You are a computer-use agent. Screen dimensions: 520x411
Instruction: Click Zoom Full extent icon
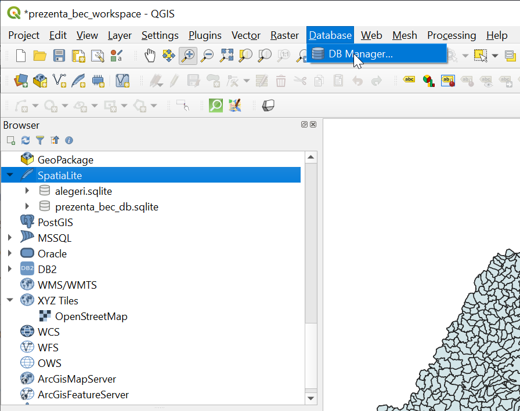tap(227, 55)
